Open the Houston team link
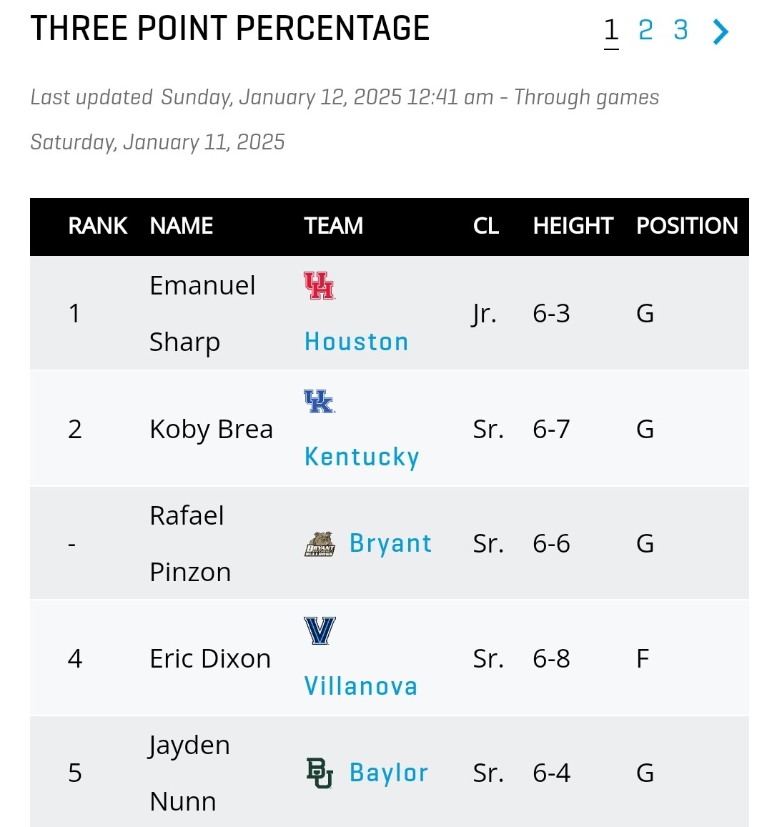Screen dimensions: 772x827 click(x=357, y=342)
